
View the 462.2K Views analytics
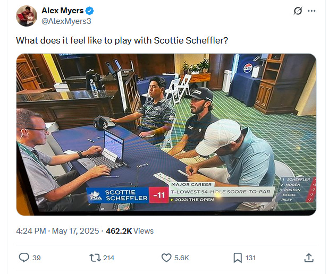[130, 231]
